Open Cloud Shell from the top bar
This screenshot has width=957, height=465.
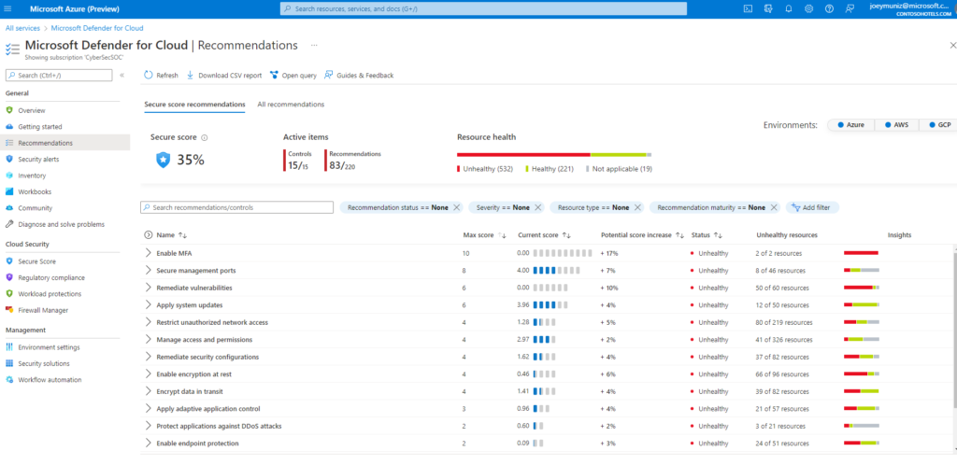(748, 8)
